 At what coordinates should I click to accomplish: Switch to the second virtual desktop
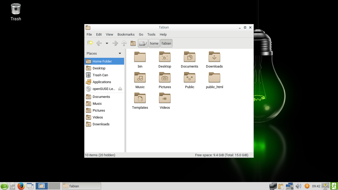(x=54, y=186)
